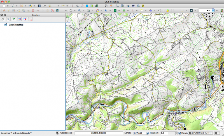Image resolution: width=224 pixels, height=136 pixels.
Task: Toggle the OpenTopoMap layer checkbox
Action: pos(6,25)
